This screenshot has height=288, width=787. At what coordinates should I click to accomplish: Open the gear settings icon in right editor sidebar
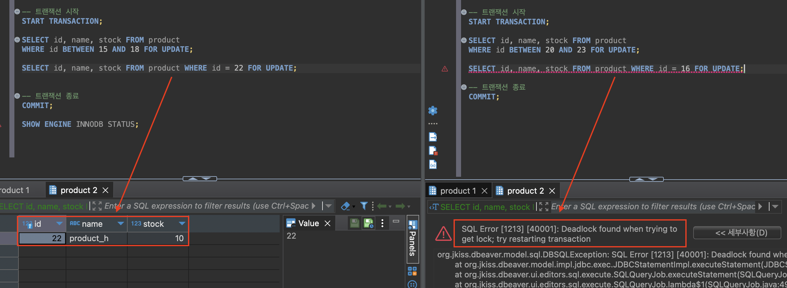[x=433, y=110]
